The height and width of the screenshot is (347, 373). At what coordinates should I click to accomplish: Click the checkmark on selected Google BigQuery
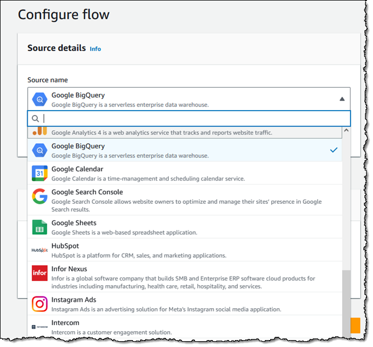pyautogui.click(x=334, y=150)
